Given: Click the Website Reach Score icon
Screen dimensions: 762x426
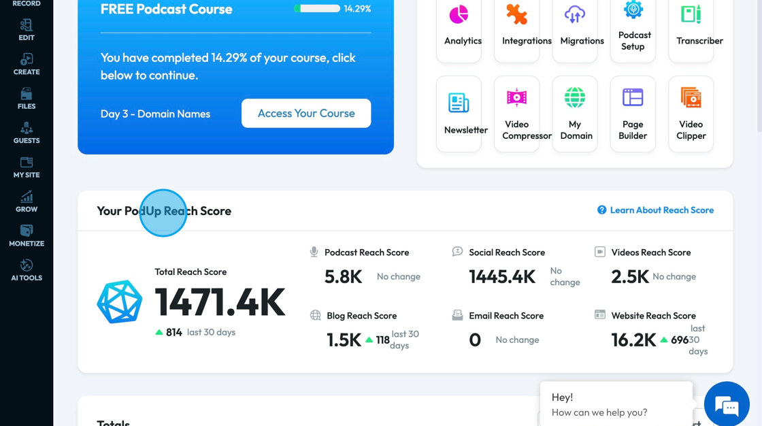Looking at the screenshot, I should (600, 315).
